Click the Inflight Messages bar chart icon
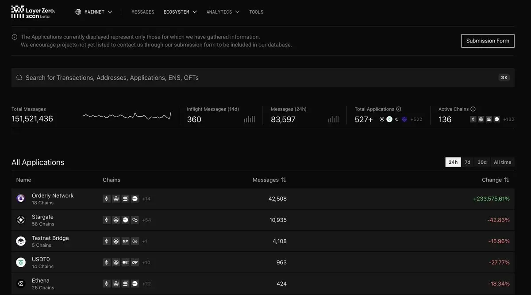Image resolution: width=531 pixels, height=295 pixels. click(250, 119)
